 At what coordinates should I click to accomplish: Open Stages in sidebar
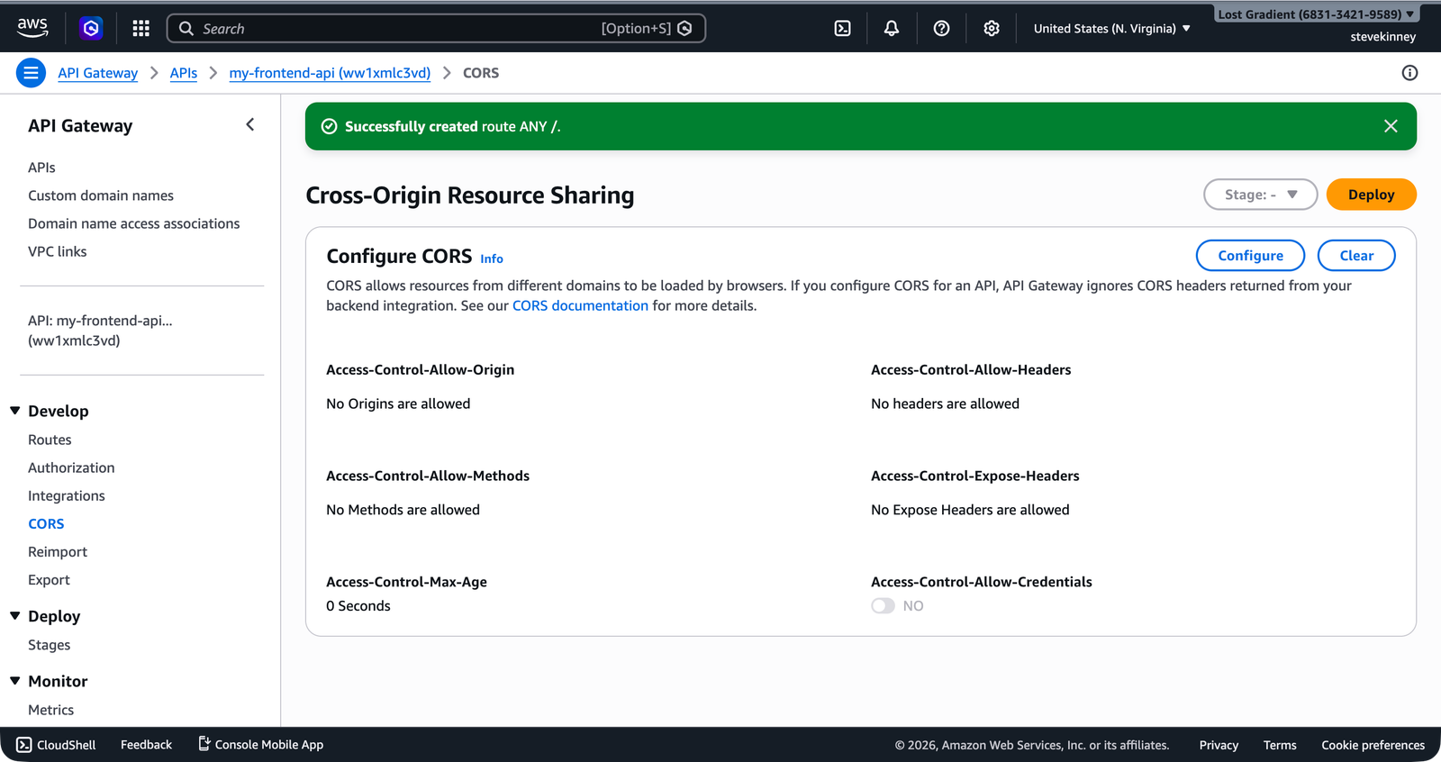pos(49,645)
